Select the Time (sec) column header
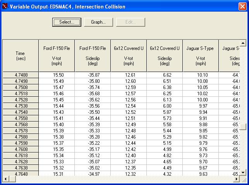 click(21, 56)
